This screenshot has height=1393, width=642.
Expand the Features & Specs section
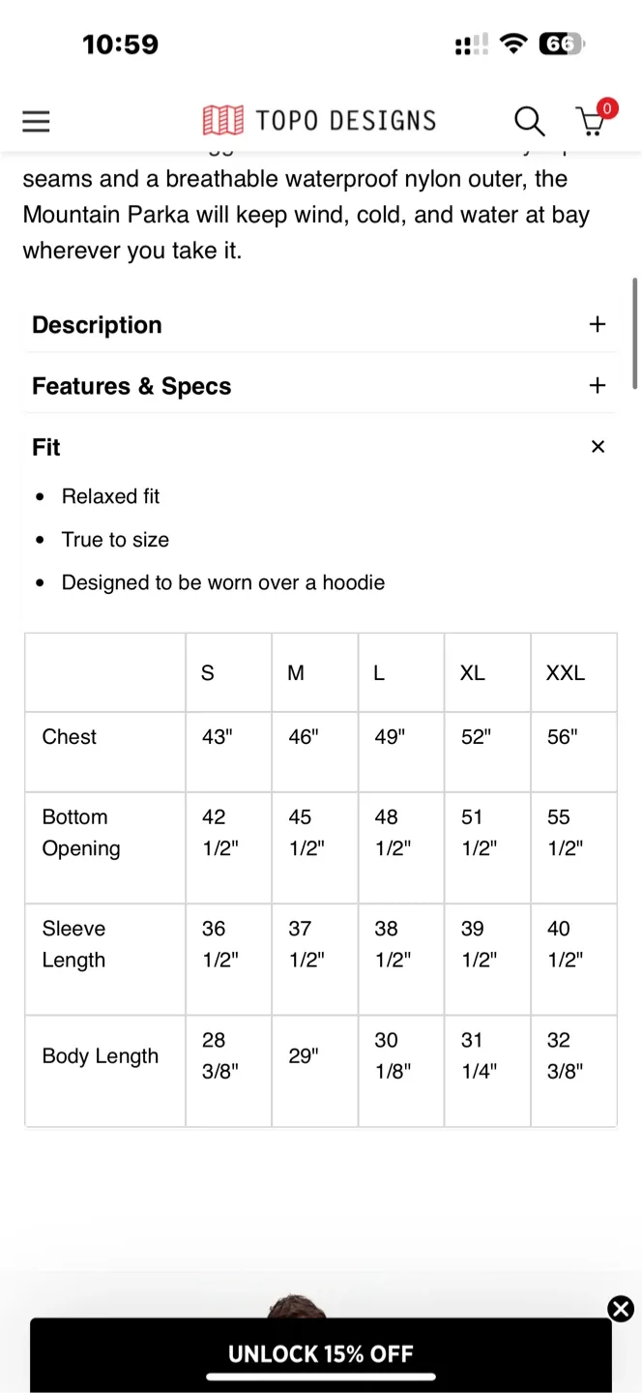(x=598, y=385)
